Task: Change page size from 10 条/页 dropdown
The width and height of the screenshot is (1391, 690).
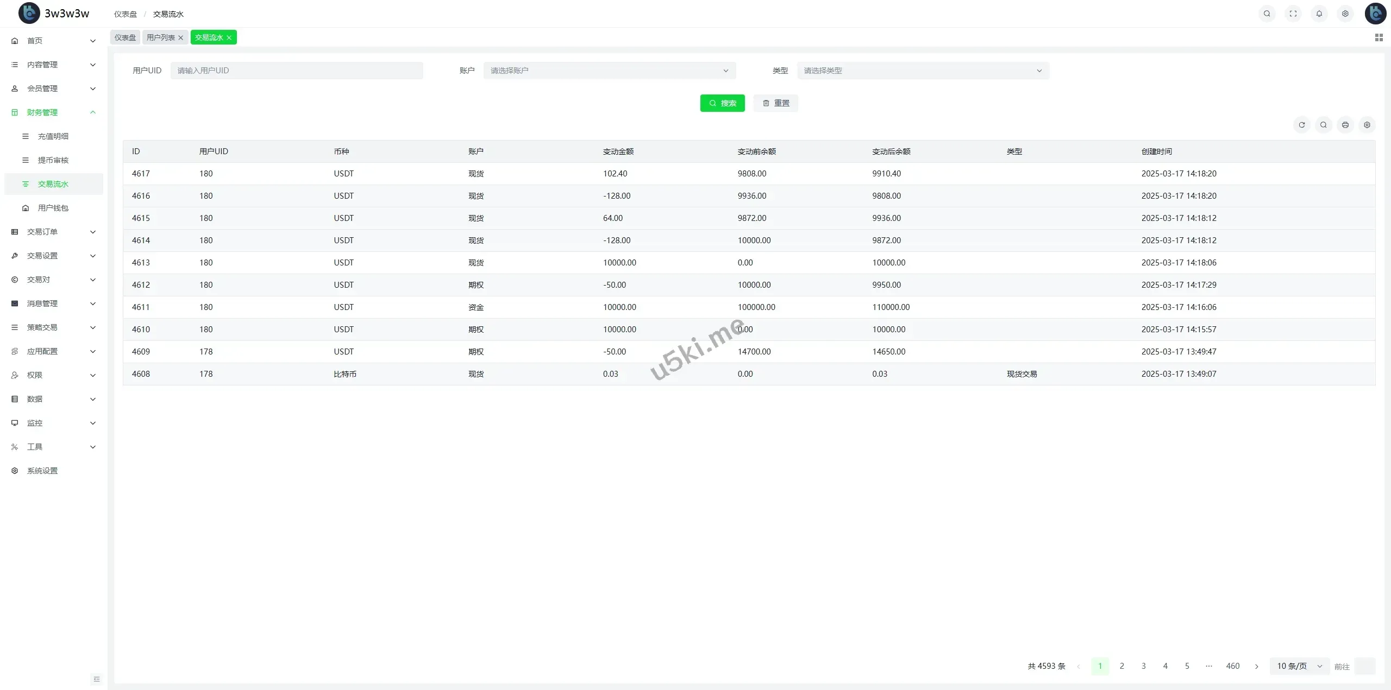Action: pos(1299,666)
